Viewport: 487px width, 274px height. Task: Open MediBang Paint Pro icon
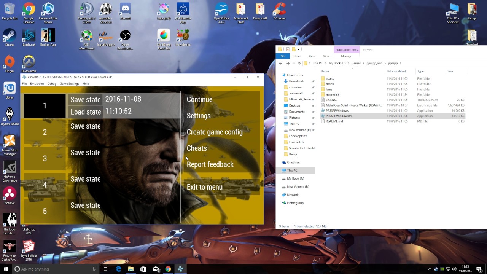click(164, 40)
